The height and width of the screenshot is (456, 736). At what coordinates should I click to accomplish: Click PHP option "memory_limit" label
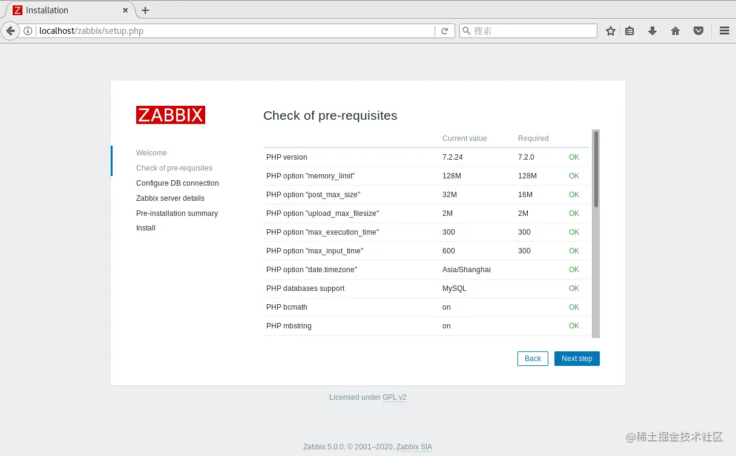click(x=310, y=176)
